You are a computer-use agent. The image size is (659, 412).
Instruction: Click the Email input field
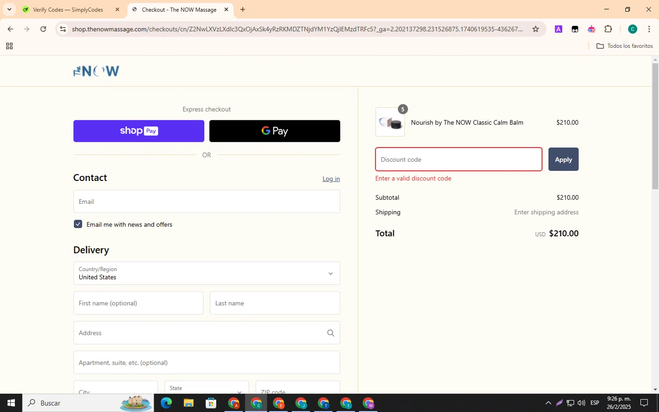[206, 202]
